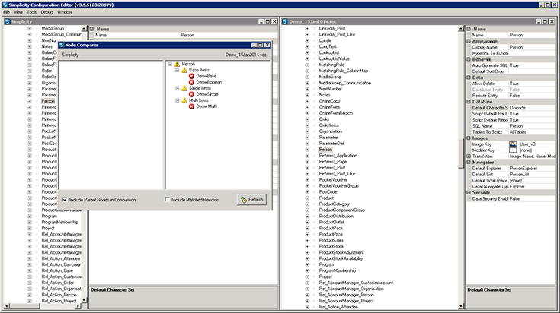Screen dimensions: 560x313
Task: Open the View menu
Action: pos(18,12)
